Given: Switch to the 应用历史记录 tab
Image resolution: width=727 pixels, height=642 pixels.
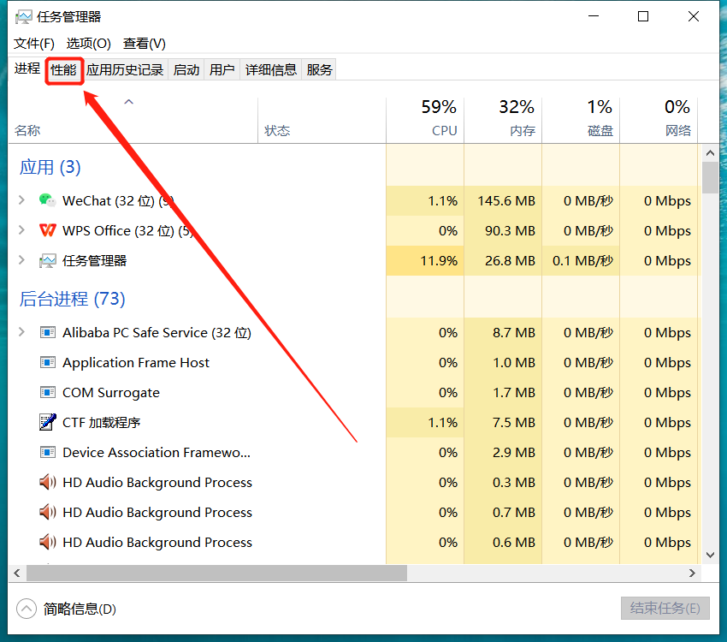Looking at the screenshot, I should tap(125, 70).
